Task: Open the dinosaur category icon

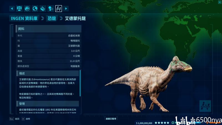Action: (43, 9)
